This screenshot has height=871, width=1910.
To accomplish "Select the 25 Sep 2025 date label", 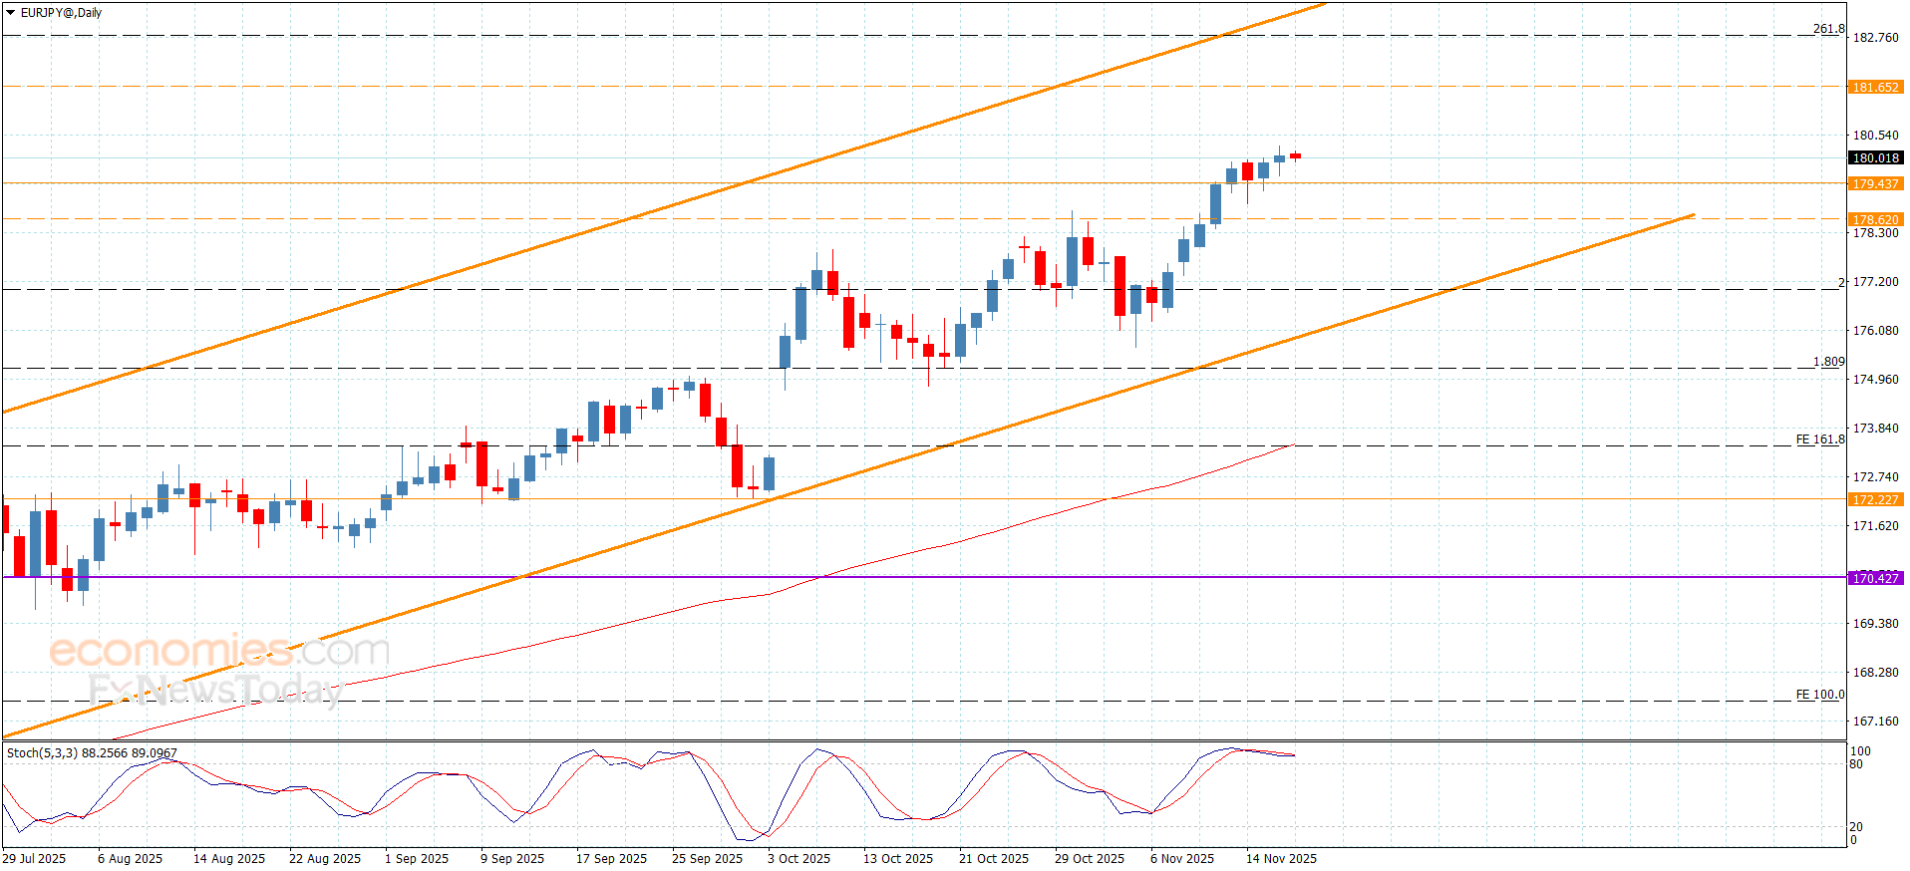I will pos(707,859).
